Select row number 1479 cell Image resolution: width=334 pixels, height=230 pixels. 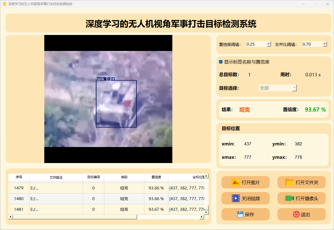(x=19, y=188)
